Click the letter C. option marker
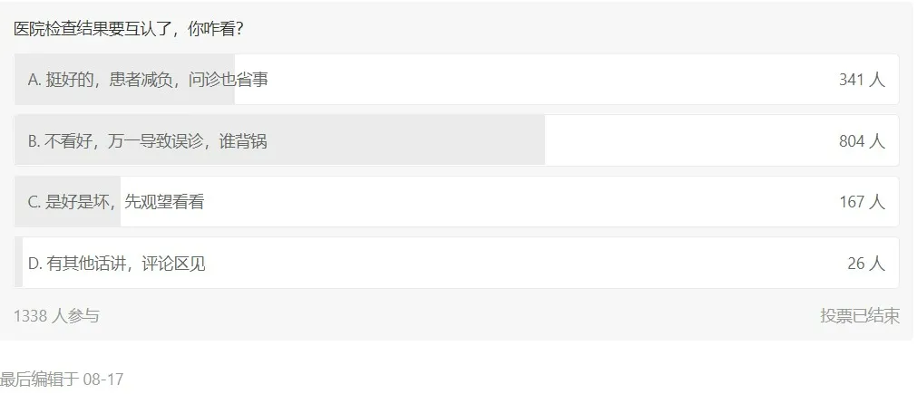This screenshot has width=917, height=394. coord(34,202)
